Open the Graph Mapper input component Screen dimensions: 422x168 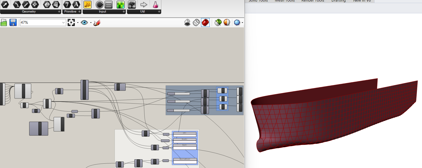click(x=87, y=5)
